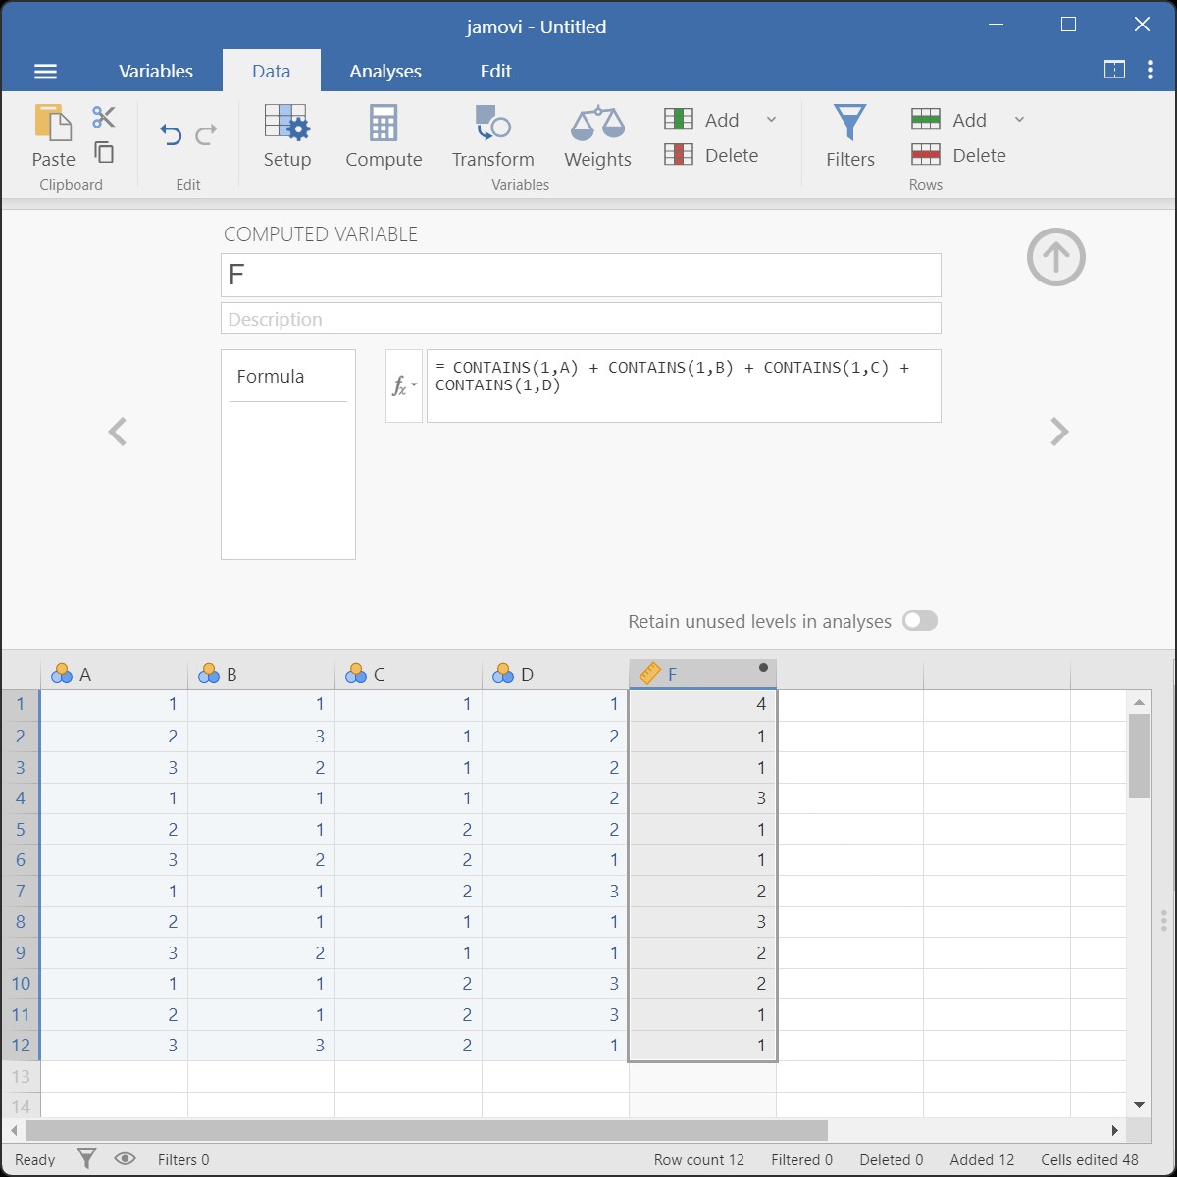Toggle Retain unused levels in analyses
This screenshot has height=1177, width=1177.
point(919,621)
